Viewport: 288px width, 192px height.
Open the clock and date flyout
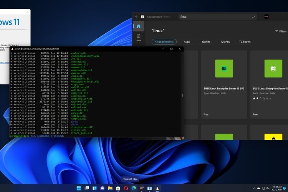pos(277,188)
